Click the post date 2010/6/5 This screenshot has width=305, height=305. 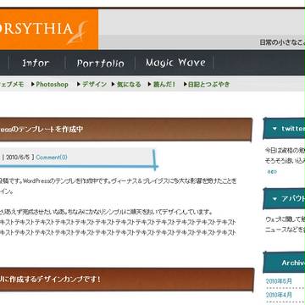18,158
